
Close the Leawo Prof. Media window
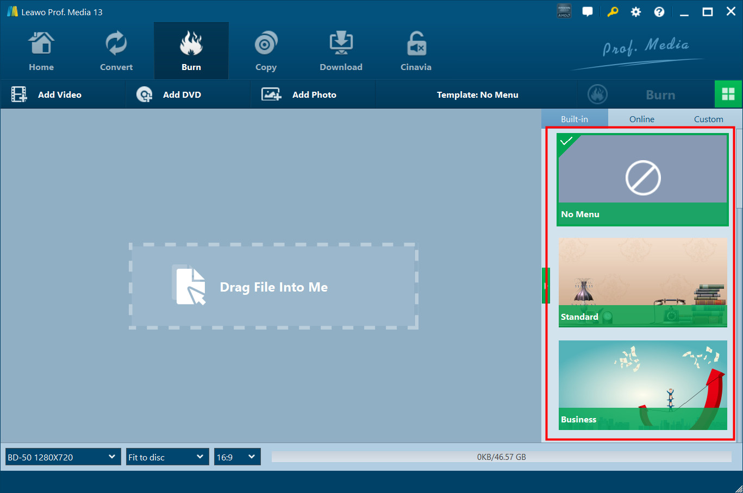(731, 12)
